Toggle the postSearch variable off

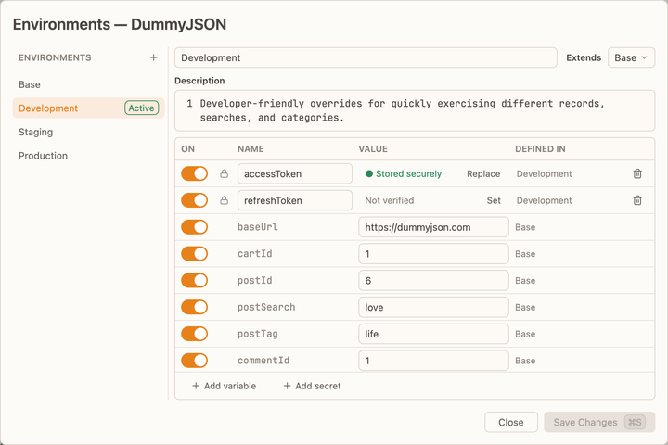point(194,307)
